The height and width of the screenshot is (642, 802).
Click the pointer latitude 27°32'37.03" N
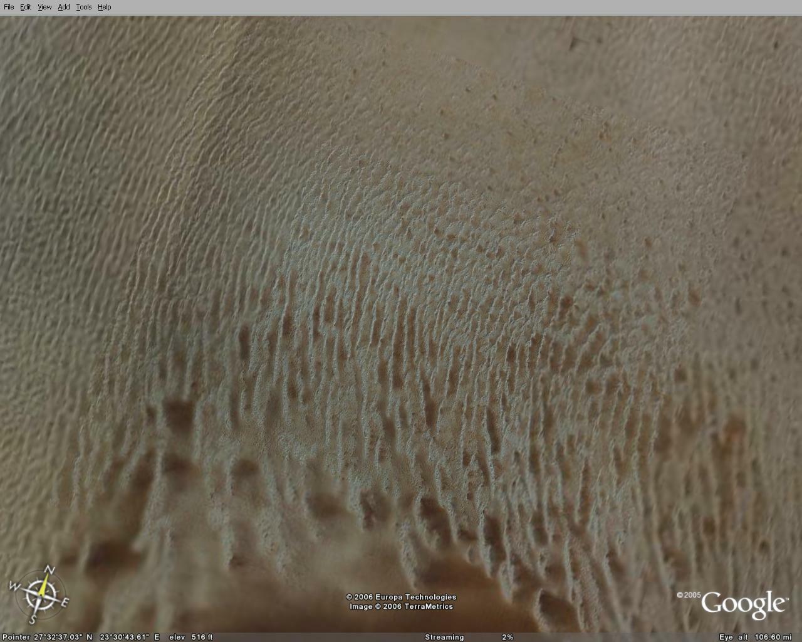click(63, 637)
